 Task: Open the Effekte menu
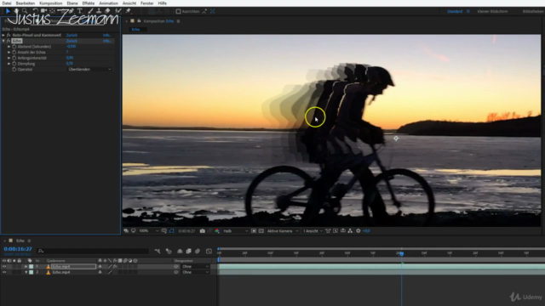pos(89,3)
